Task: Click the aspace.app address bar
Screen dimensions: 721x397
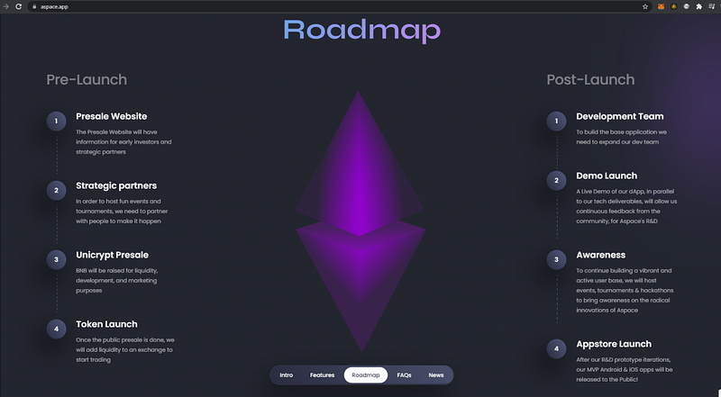Action: (x=340, y=6)
